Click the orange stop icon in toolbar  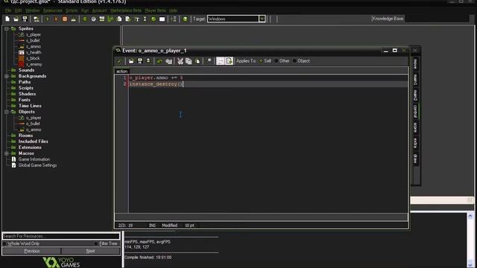[x=65, y=19]
